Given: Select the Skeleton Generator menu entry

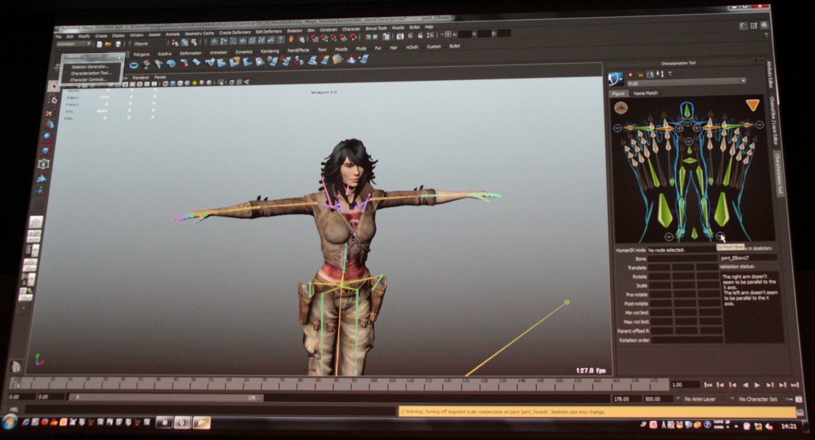Looking at the screenshot, I should (90, 67).
